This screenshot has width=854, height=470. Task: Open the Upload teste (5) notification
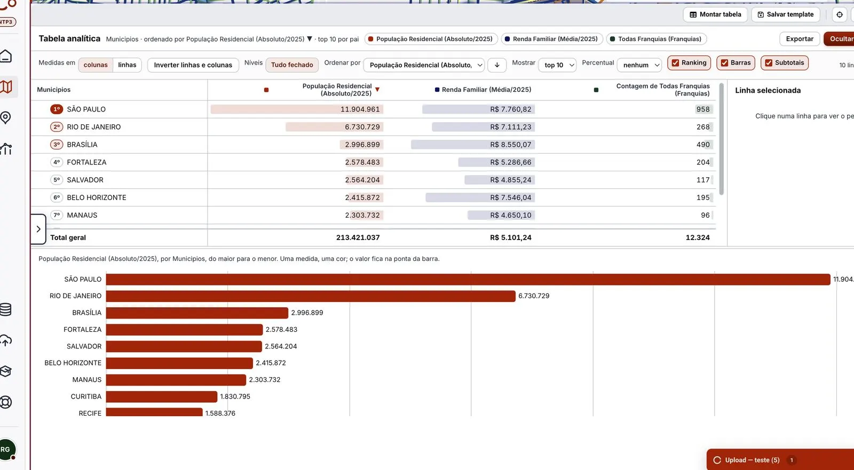(x=780, y=460)
